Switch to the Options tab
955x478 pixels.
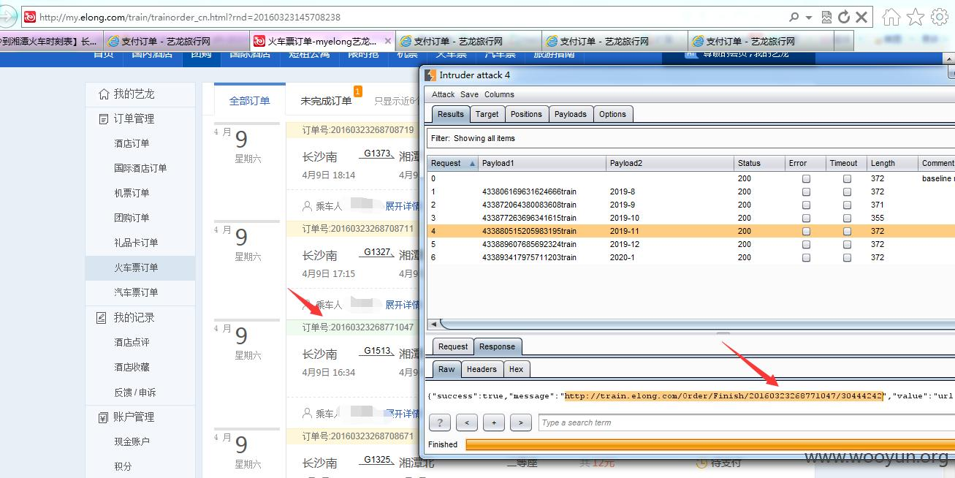pos(612,114)
